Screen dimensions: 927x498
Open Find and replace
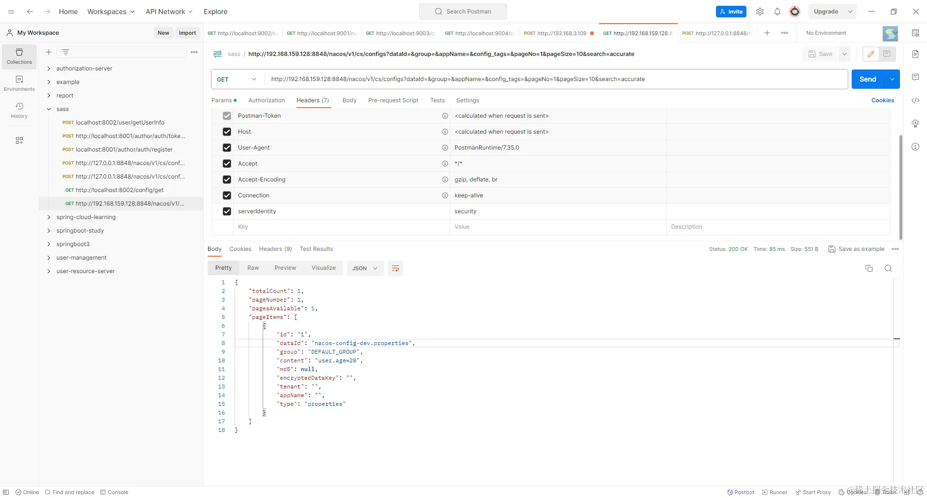point(70,492)
